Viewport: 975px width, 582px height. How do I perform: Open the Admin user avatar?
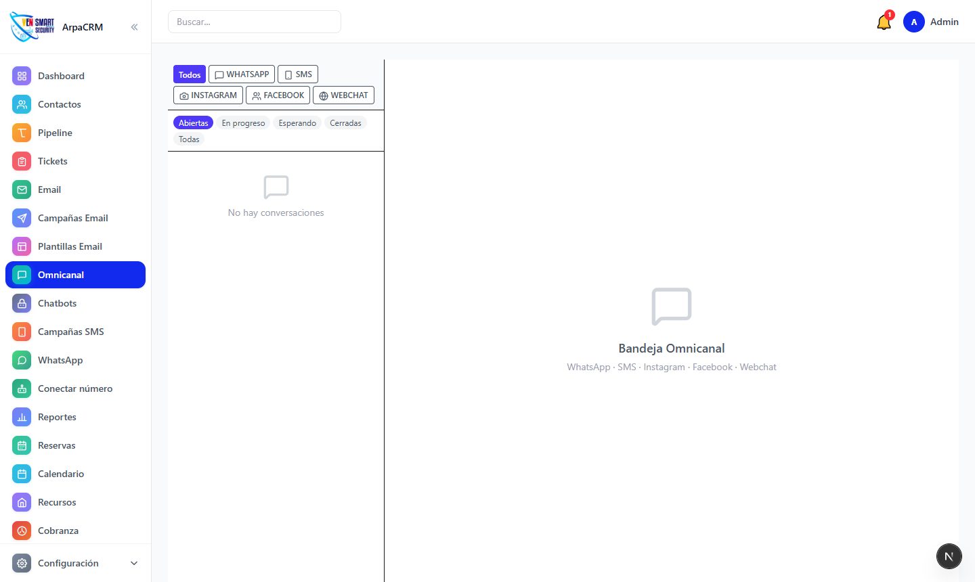[x=914, y=22]
